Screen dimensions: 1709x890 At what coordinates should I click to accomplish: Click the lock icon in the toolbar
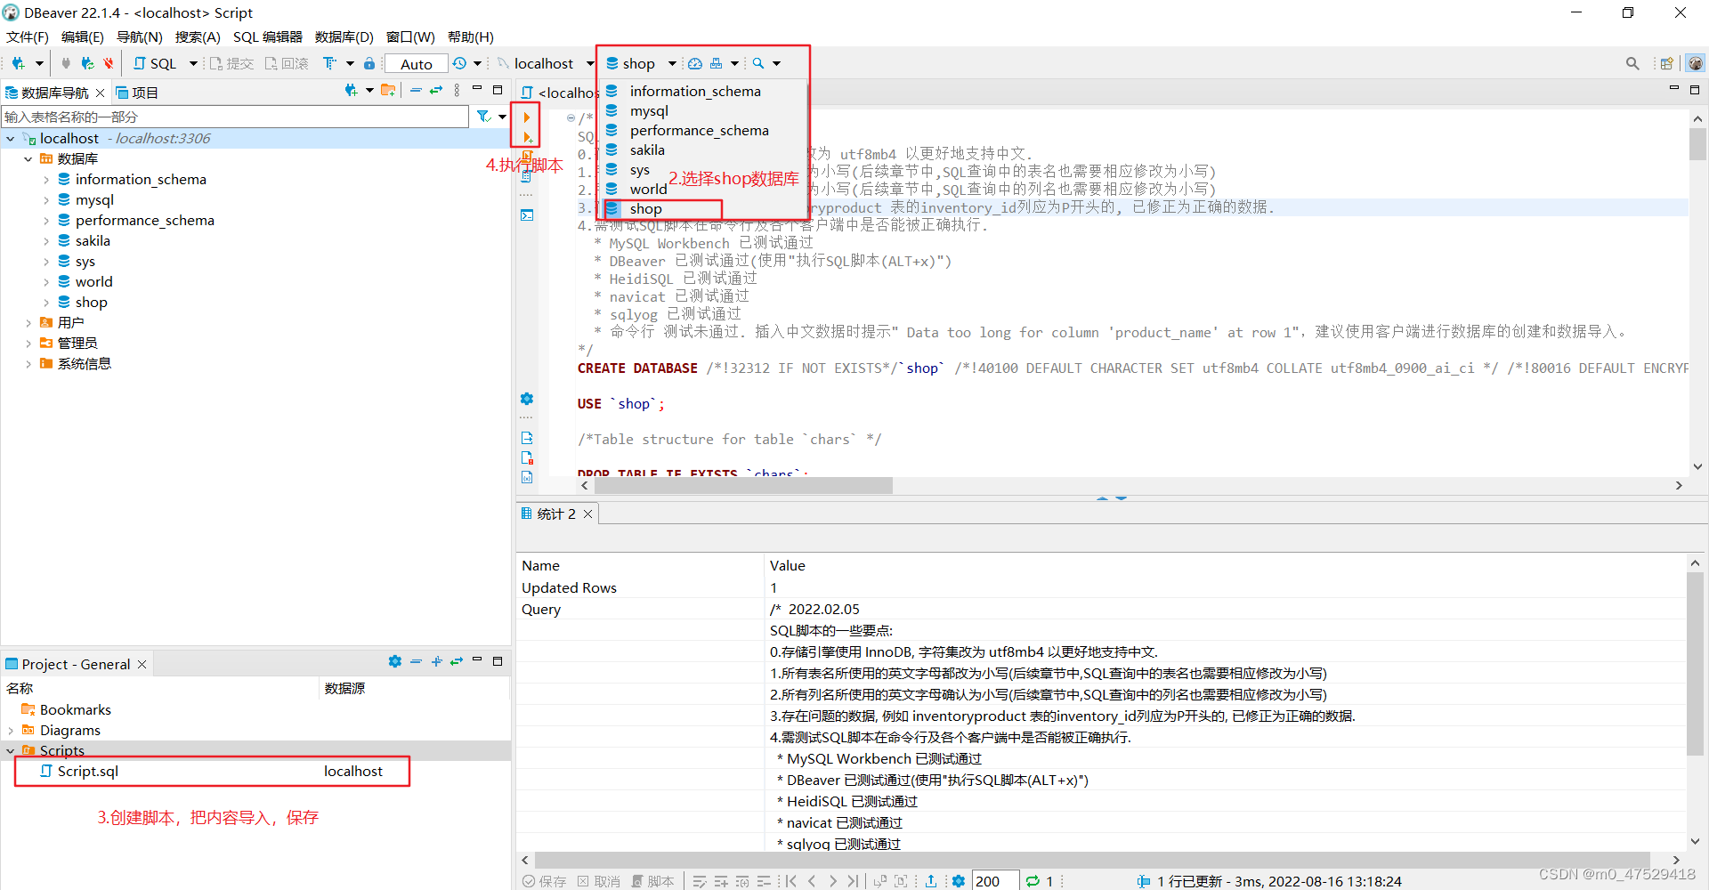pyautogui.click(x=369, y=63)
